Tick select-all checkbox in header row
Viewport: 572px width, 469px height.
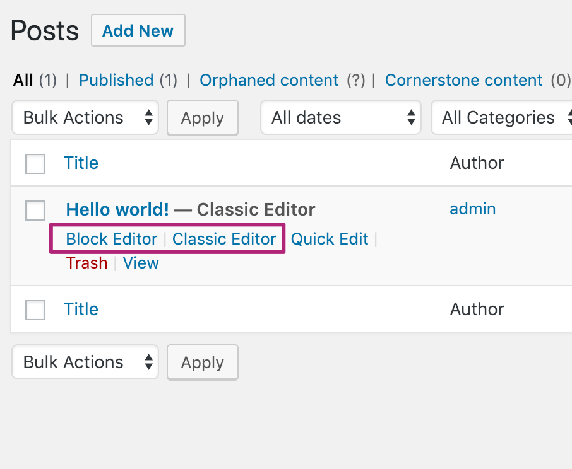point(35,164)
